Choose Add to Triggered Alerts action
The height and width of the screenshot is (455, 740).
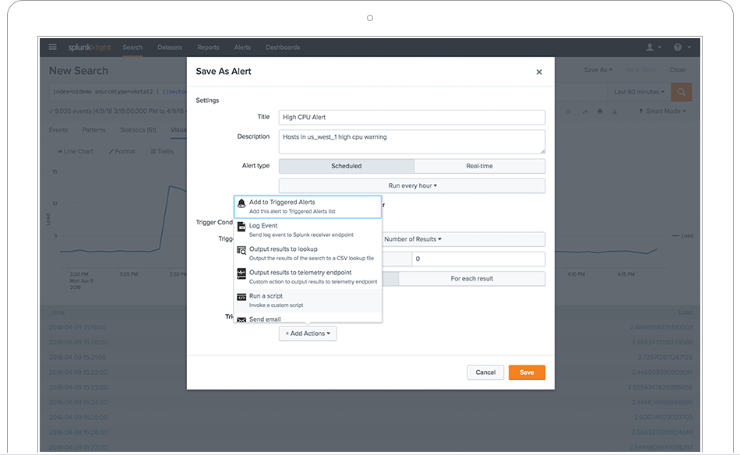308,206
